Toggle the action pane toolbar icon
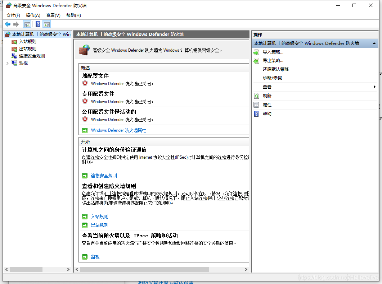 click(x=47, y=24)
